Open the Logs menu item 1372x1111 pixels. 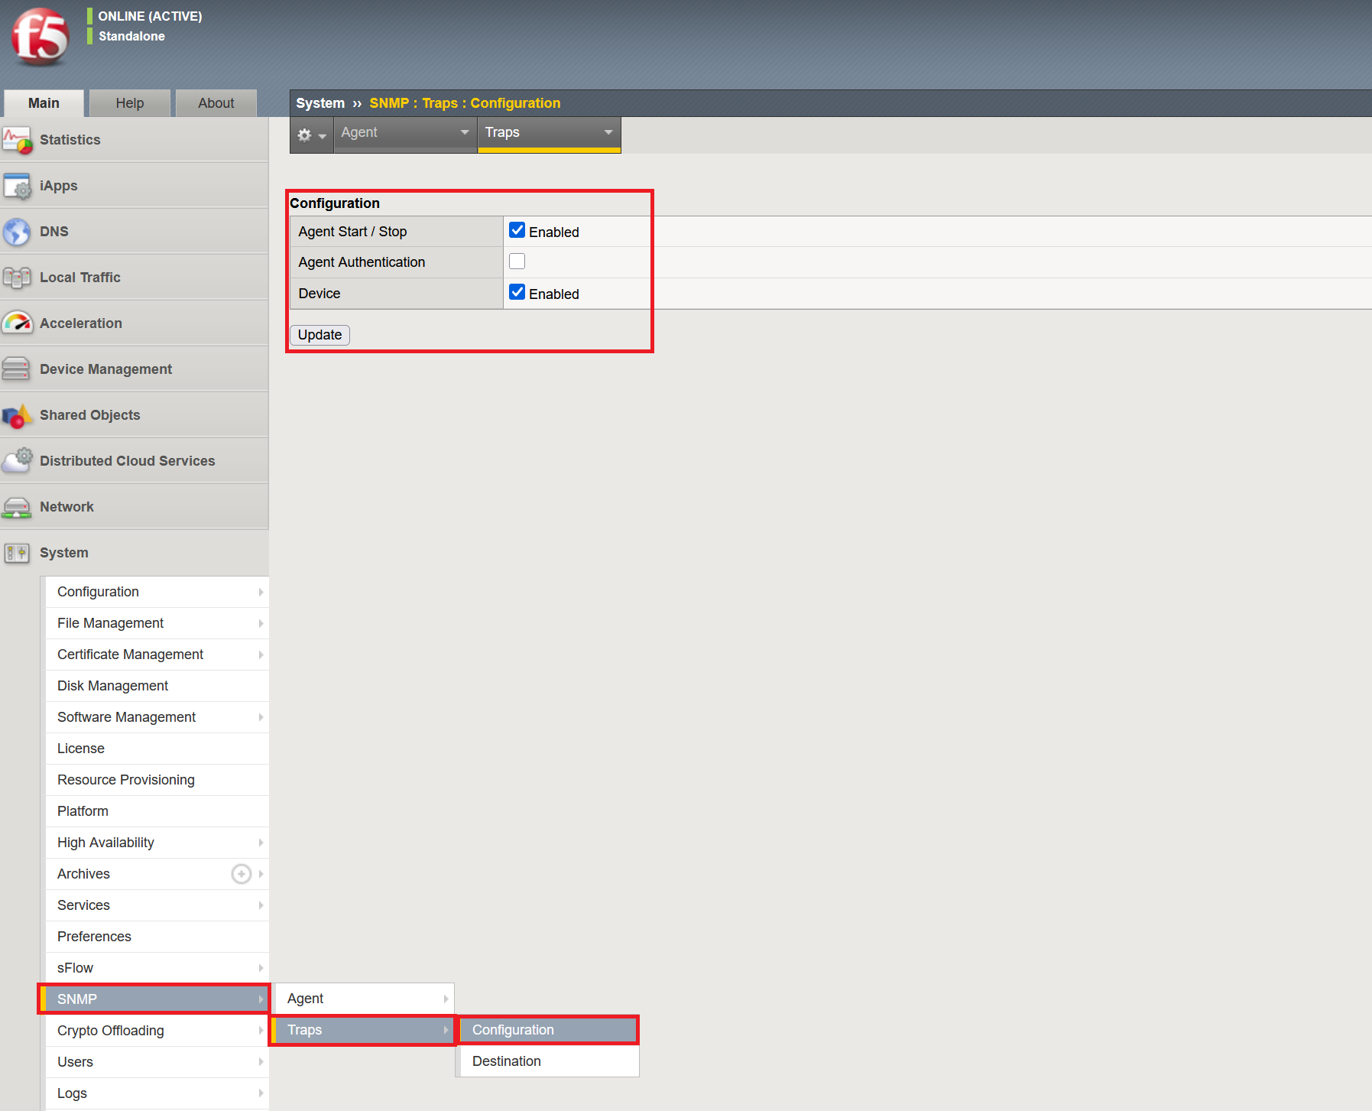pos(157,1093)
